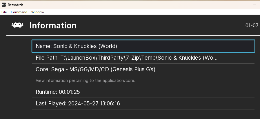
Task: Open the Window menu
Action: coord(38,12)
